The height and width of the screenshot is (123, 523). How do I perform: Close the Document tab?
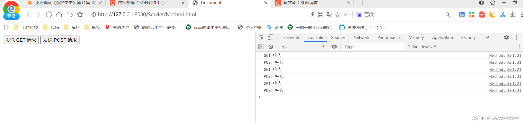[x=266, y=3]
